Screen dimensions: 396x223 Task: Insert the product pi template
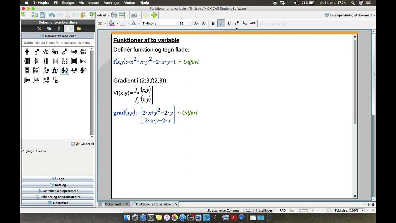tap(55, 71)
